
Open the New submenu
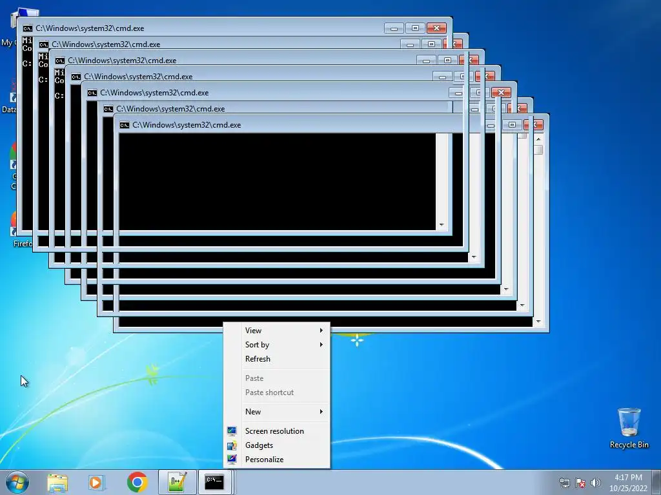(x=276, y=412)
